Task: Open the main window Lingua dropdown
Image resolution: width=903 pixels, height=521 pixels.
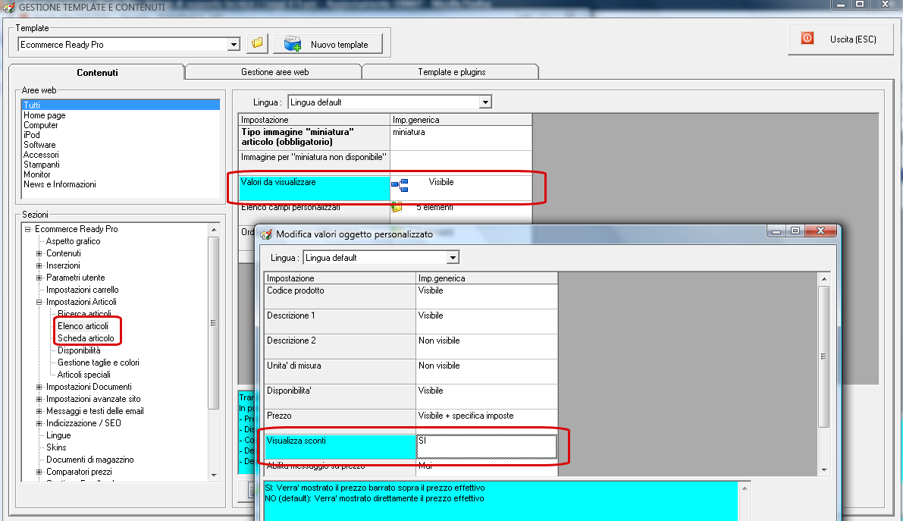Action: pos(485,102)
